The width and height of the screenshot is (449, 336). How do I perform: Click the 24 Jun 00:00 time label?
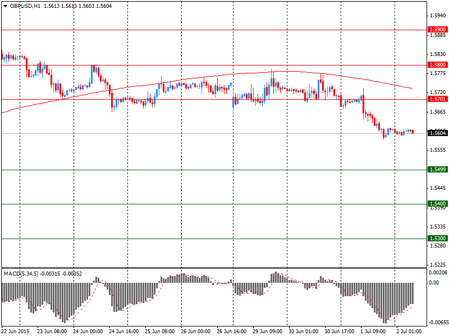88,332
